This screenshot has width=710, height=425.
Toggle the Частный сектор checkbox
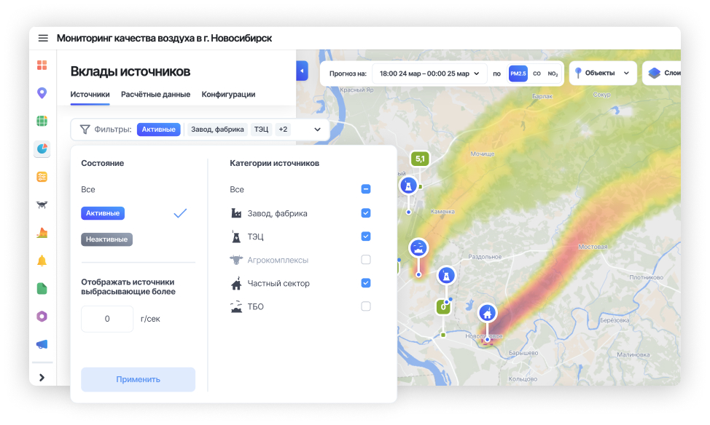tap(366, 283)
